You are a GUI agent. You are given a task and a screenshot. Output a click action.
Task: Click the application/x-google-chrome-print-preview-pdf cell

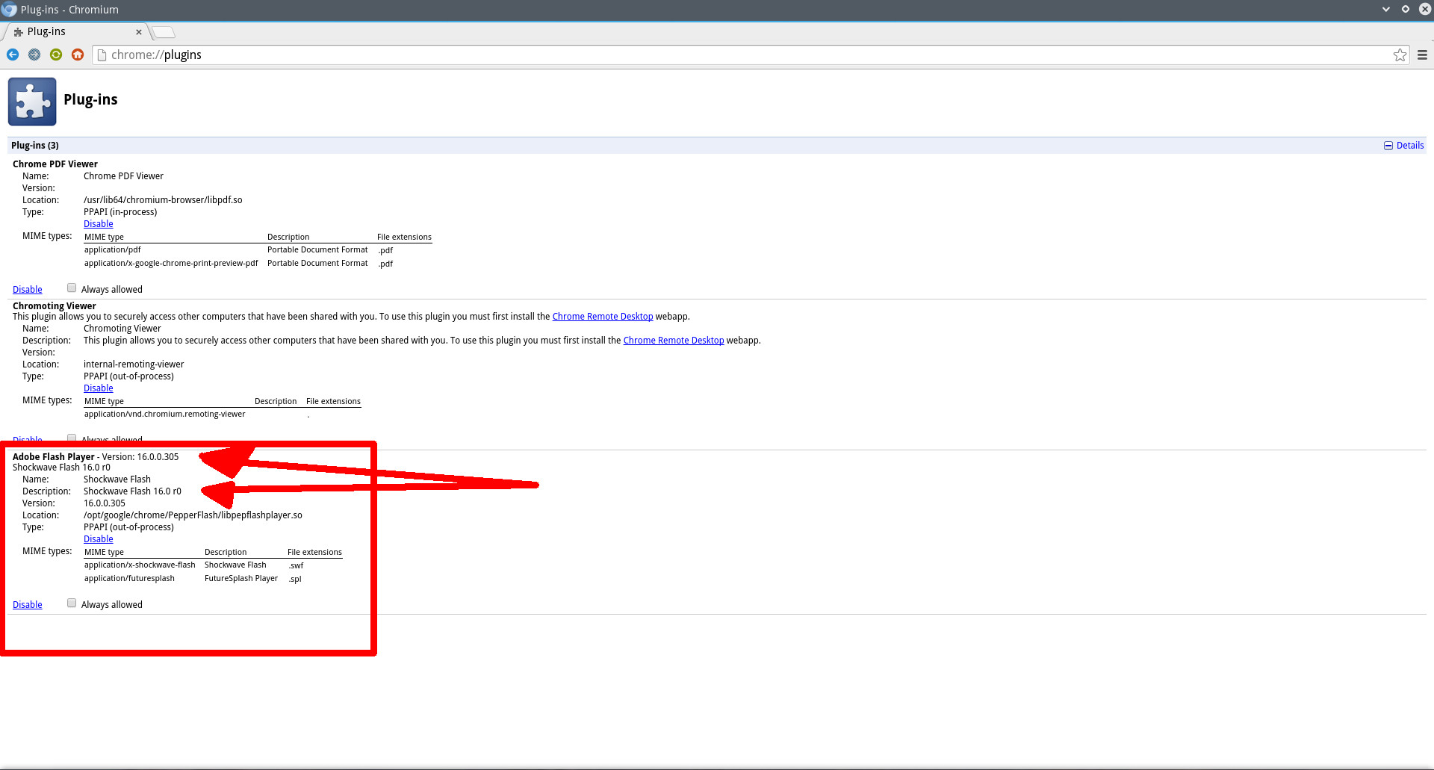coord(171,264)
